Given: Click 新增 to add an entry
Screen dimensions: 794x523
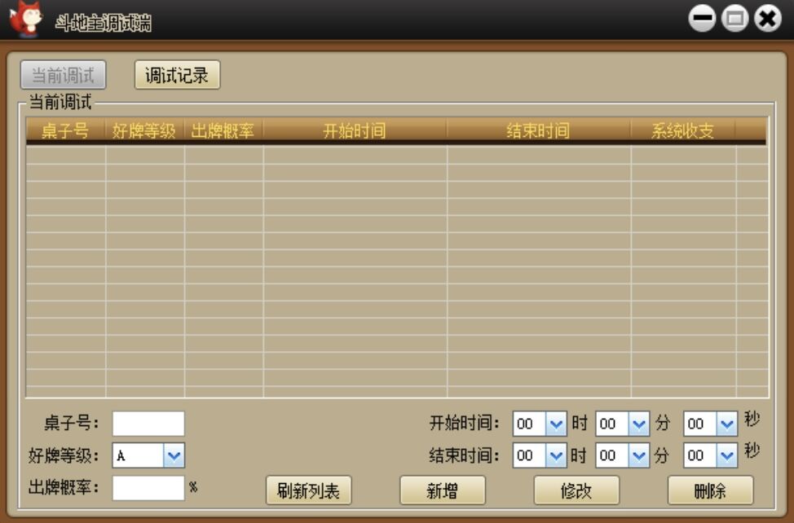Looking at the screenshot, I should coord(442,490).
